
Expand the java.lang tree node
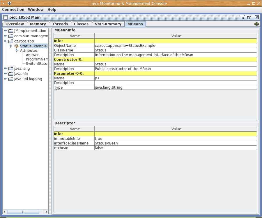tap(5, 69)
